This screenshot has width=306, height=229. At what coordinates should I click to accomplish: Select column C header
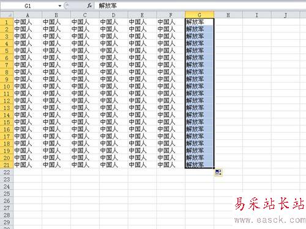pyautogui.click(x=85, y=15)
